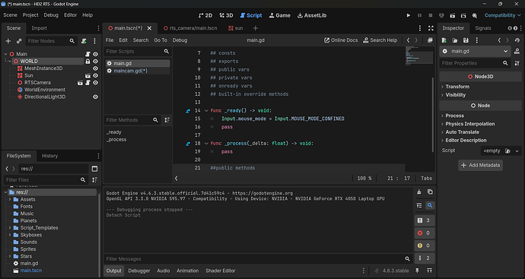The height and width of the screenshot is (279, 525).
Task: Load script folder icon in Script property
Action: coord(508,151)
